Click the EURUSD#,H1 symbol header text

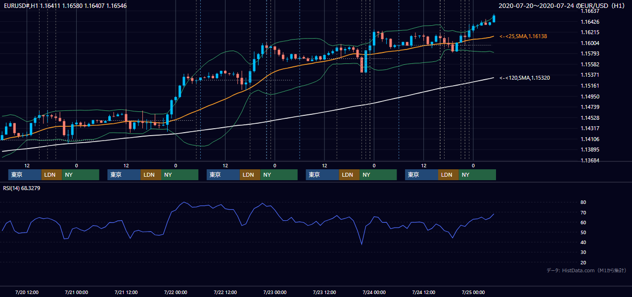pos(65,5)
